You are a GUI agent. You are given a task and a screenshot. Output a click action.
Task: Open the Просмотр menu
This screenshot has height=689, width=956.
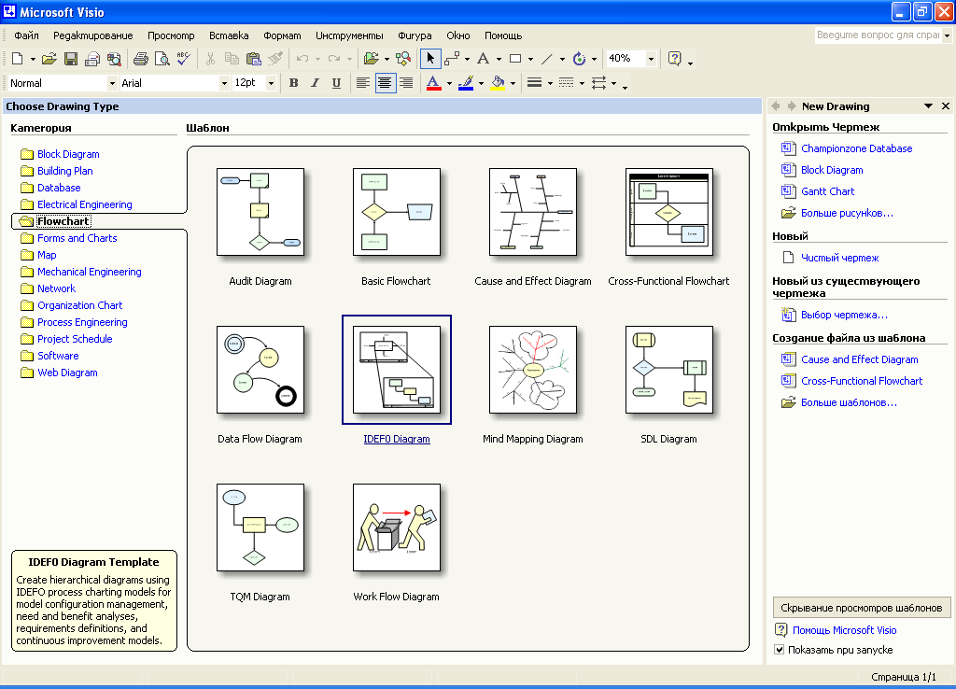pyautogui.click(x=171, y=35)
